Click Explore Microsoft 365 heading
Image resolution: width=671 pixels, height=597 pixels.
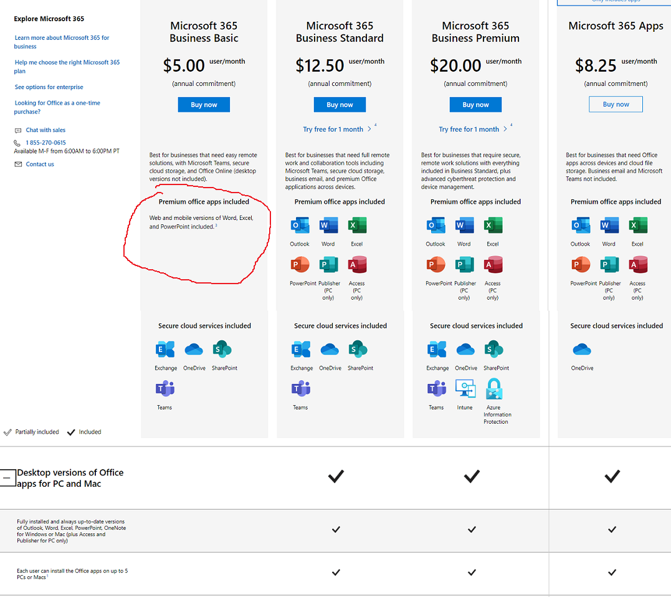click(49, 19)
